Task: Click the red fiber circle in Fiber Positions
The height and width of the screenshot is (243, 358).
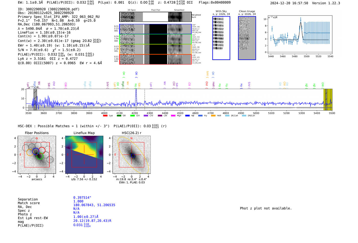Action: coord(42,150)
